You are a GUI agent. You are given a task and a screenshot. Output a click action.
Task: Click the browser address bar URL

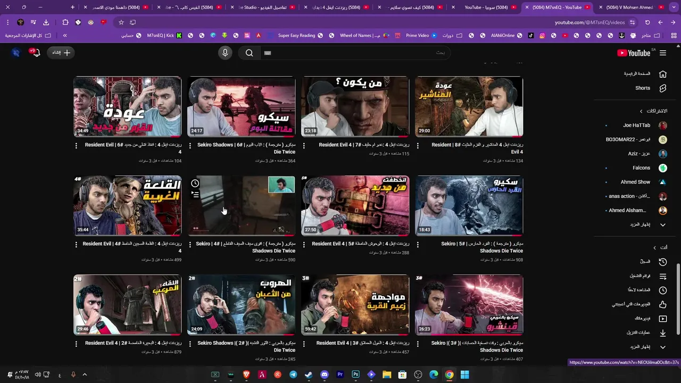(x=589, y=22)
